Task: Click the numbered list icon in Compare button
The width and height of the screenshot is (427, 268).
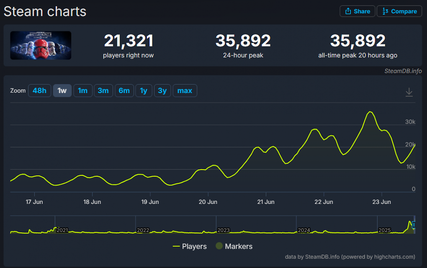Action: (385, 11)
